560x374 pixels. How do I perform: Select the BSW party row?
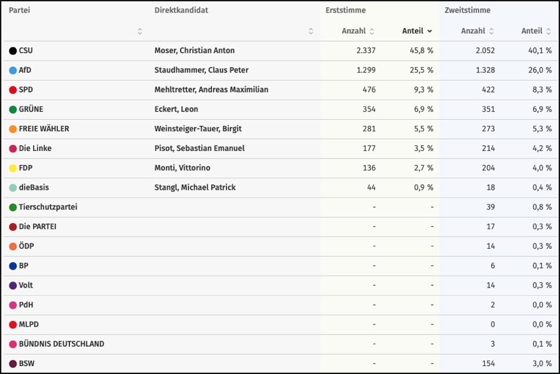pos(26,363)
